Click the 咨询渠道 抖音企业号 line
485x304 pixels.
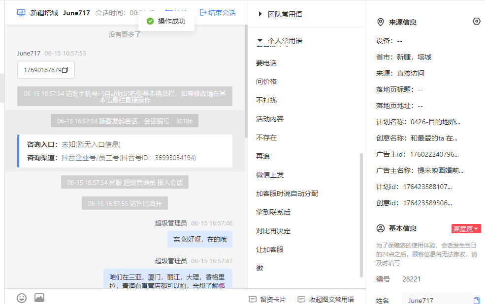(x=111, y=158)
